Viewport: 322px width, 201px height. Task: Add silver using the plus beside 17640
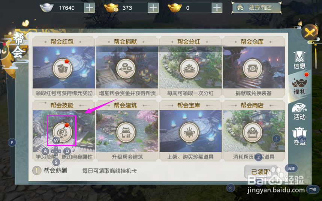pos(89,8)
